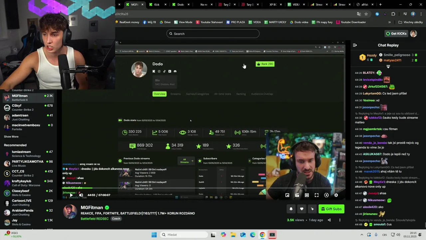The width and height of the screenshot is (426, 240).
Task: Open macinvetvemboxu Fortnite channel
Action: [x=29, y=127]
